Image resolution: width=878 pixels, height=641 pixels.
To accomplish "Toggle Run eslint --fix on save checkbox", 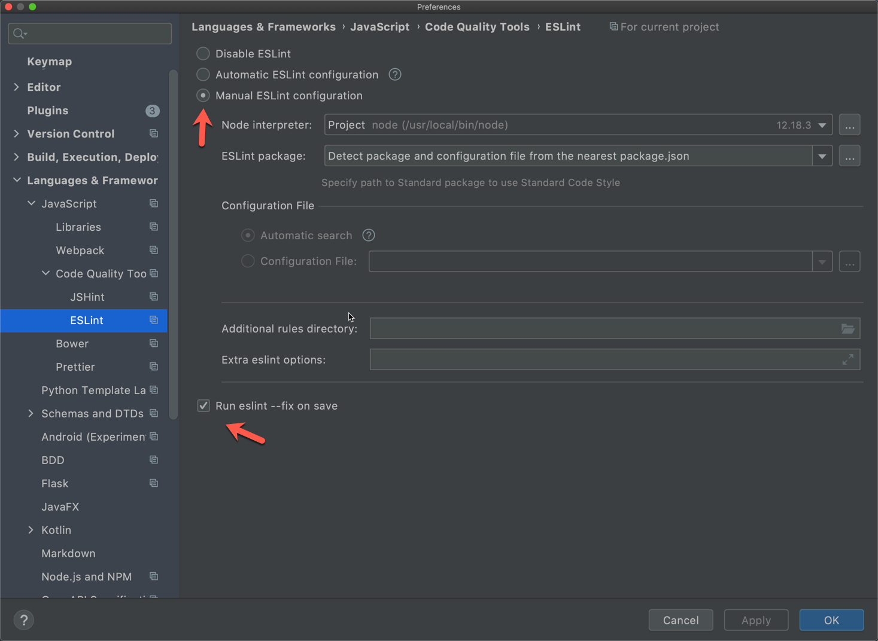I will (203, 406).
